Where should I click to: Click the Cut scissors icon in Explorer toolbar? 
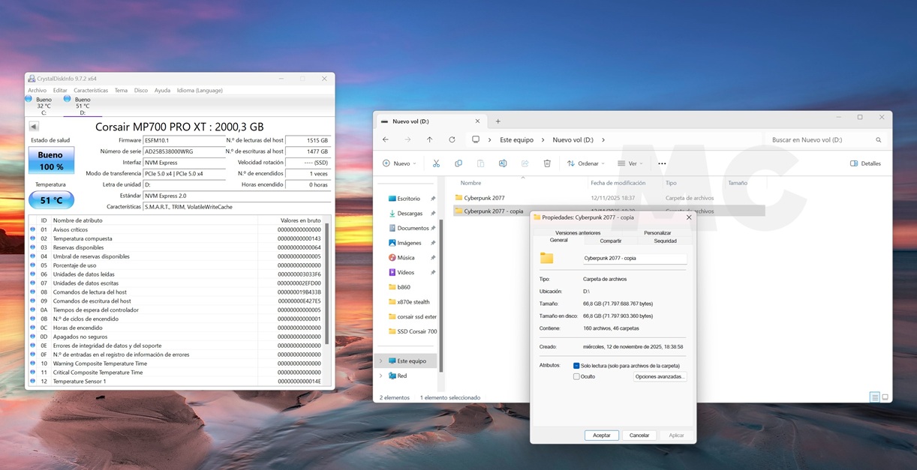435,163
